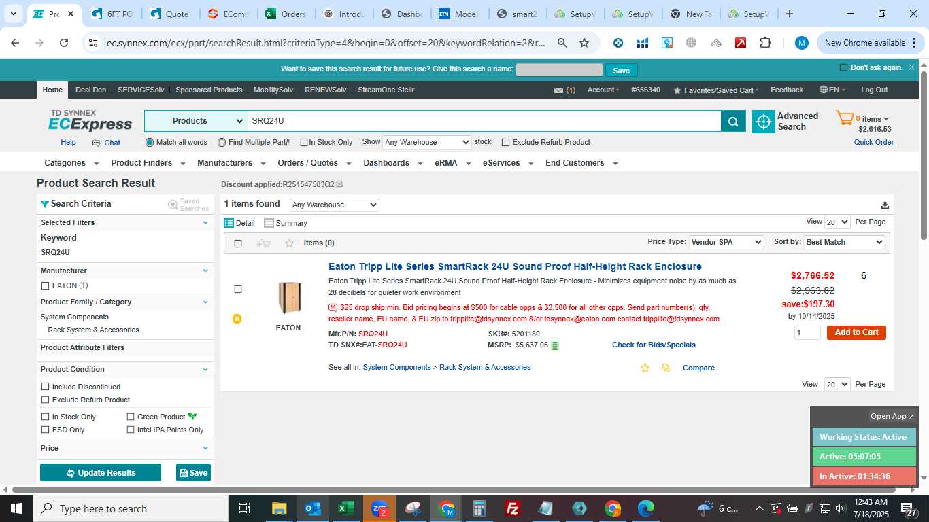
Task: Switch to the Deal Den tab
Action: tap(90, 90)
